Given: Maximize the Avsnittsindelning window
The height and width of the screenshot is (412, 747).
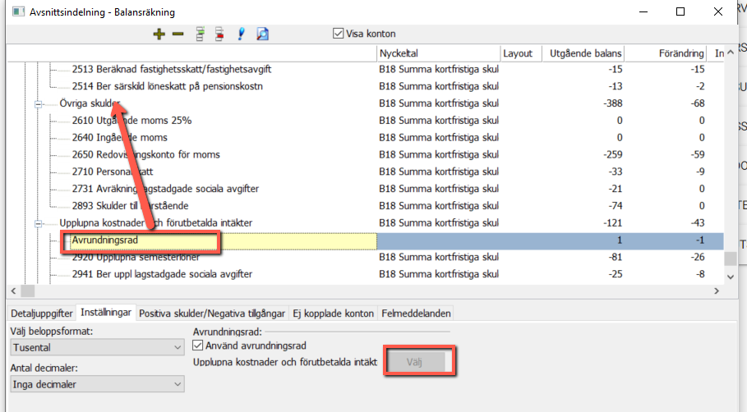Looking at the screenshot, I should (680, 11).
